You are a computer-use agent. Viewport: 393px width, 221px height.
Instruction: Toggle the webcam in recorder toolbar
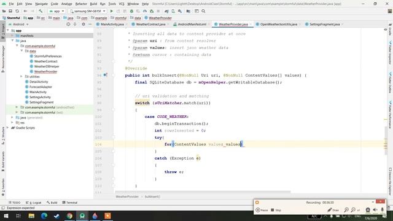point(368,210)
